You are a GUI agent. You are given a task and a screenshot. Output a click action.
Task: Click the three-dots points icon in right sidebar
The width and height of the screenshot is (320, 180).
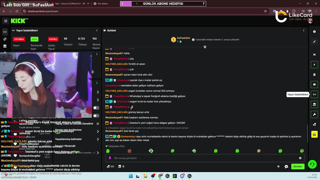coord(314,124)
